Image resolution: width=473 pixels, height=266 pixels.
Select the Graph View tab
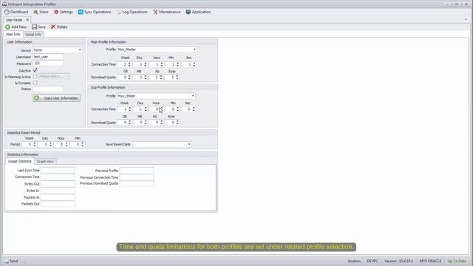click(x=45, y=162)
